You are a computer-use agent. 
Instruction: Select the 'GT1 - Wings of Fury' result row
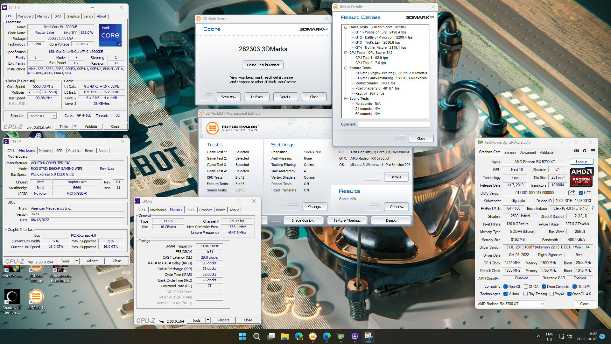(381, 32)
